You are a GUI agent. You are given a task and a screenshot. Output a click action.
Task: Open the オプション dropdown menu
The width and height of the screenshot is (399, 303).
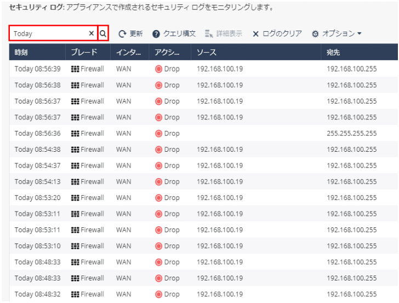(336, 33)
